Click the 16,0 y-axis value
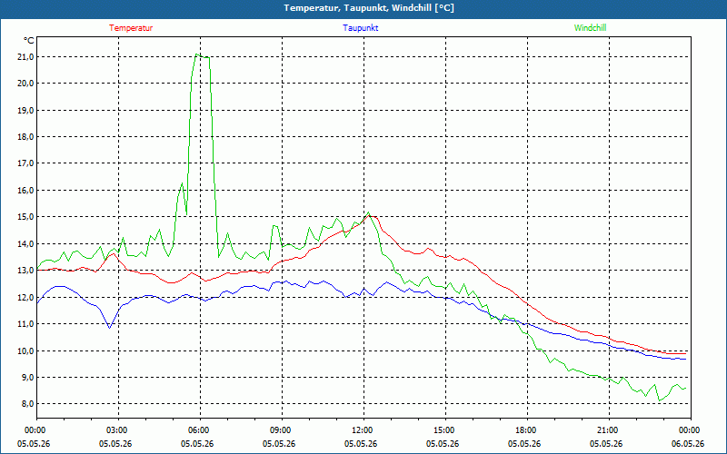Viewport: 727px width, 454px height. click(26, 191)
